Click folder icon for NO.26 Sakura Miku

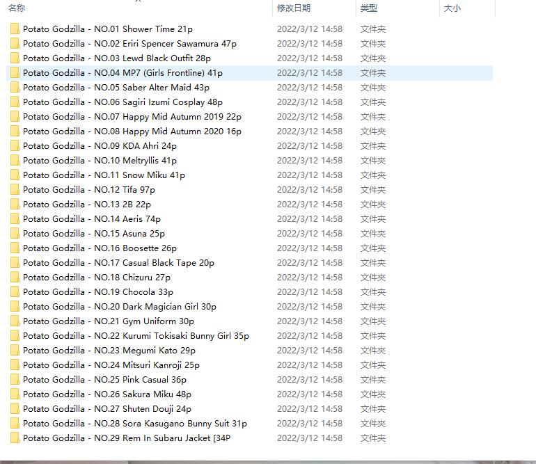[15, 394]
